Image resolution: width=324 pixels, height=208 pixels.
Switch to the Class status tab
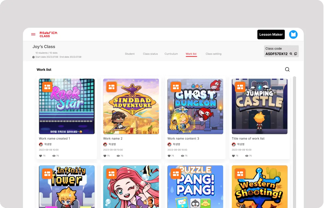(x=150, y=54)
